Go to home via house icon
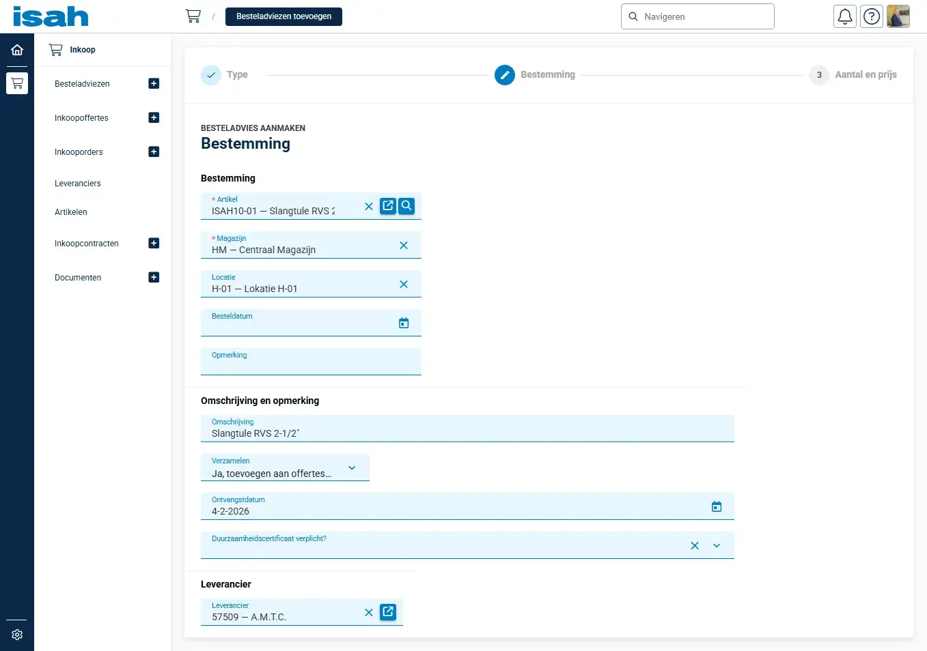 pyautogui.click(x=17, y=50)
